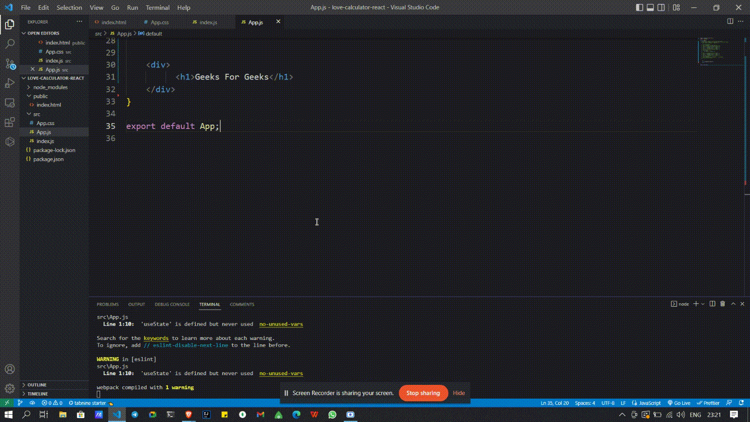Open the Extensions view
This screenshot has height=422, width=750.
click(x=9, y=122)
